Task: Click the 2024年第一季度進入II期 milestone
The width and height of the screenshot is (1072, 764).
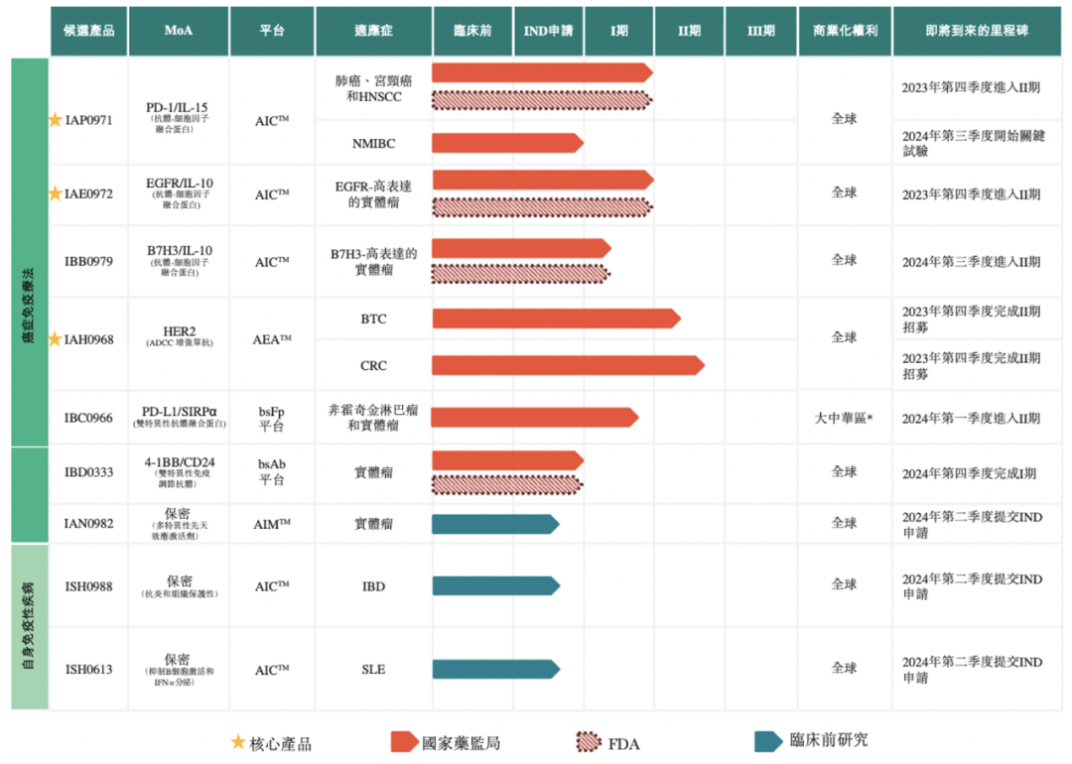Action: click(x=971, y=419)
